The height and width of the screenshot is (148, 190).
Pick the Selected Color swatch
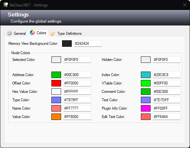tap(56, 60)
